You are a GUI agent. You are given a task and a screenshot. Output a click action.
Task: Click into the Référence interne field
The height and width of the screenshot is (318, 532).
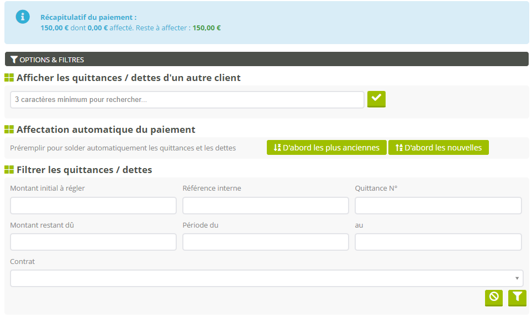click(x=266, y=206)
